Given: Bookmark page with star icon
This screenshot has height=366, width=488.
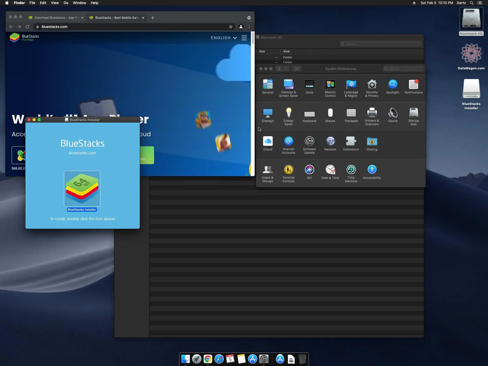Looking at the screenshot, I should (231, 27).
